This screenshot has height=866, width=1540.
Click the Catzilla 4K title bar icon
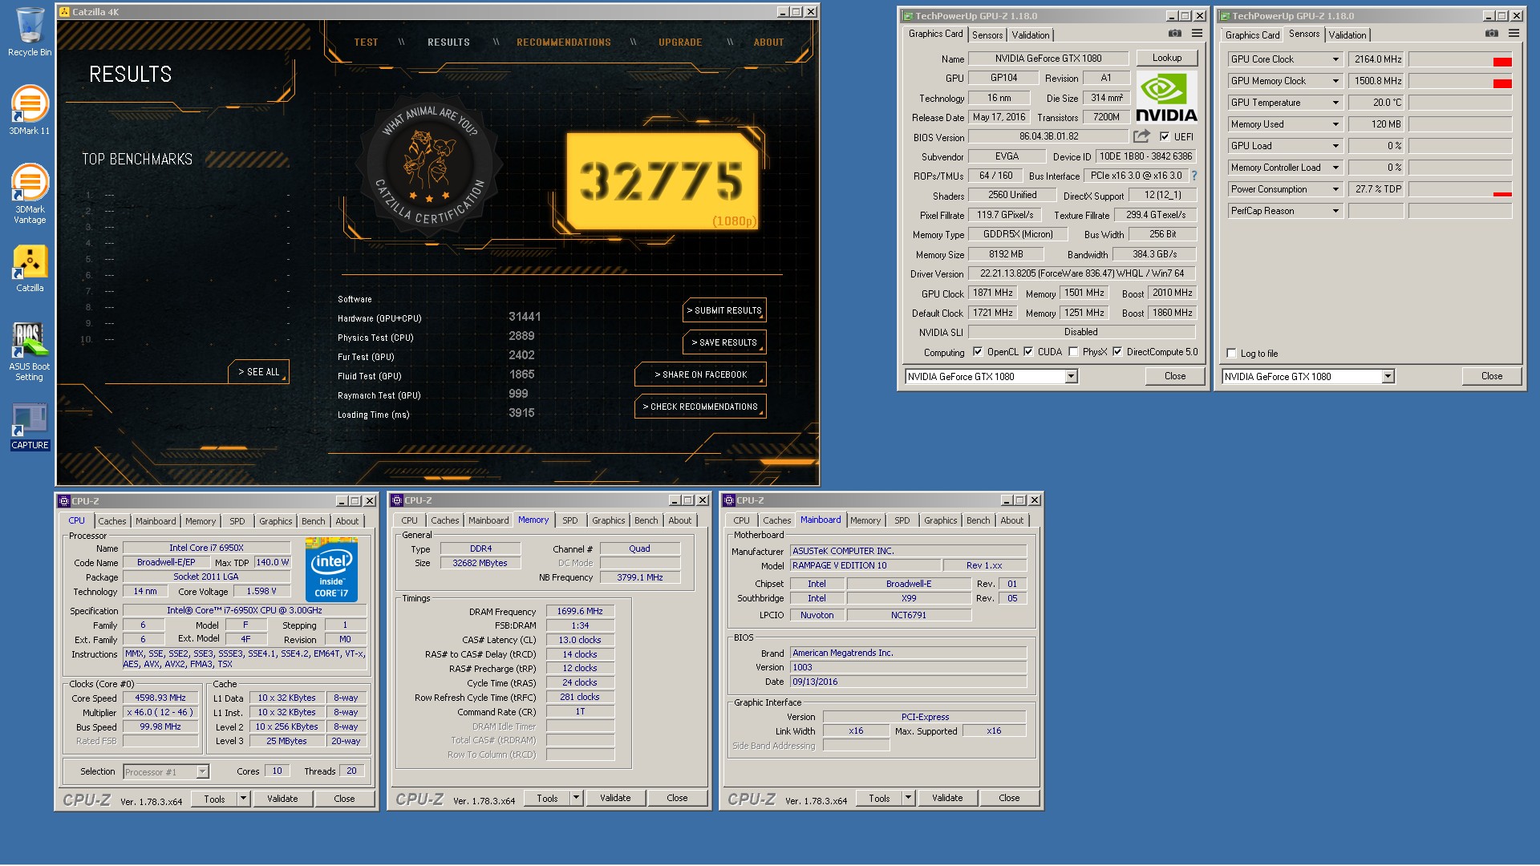(x=64, y=12)
